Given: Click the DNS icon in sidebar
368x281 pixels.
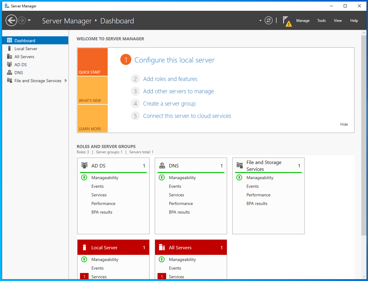Looking at the screenshot, I should 9,73.
